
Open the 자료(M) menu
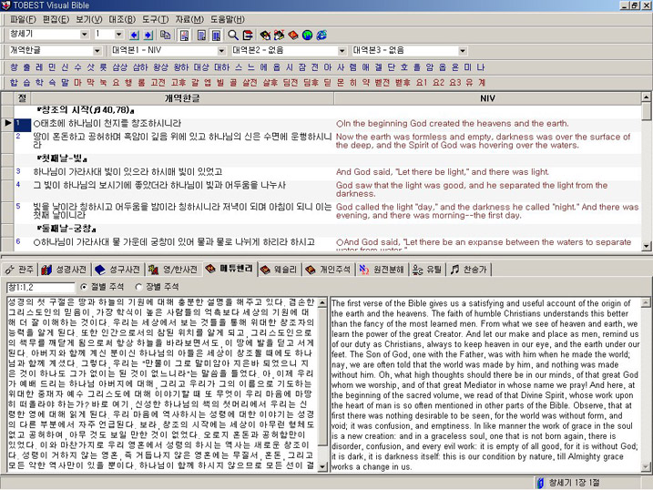[x=189, y=19]
